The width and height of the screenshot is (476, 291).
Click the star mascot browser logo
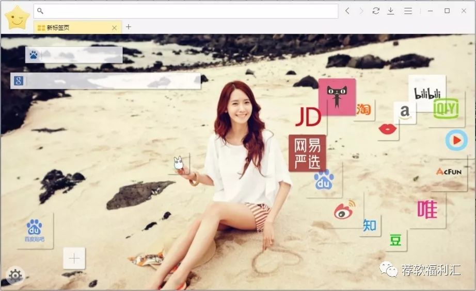[x=18, y=18]
